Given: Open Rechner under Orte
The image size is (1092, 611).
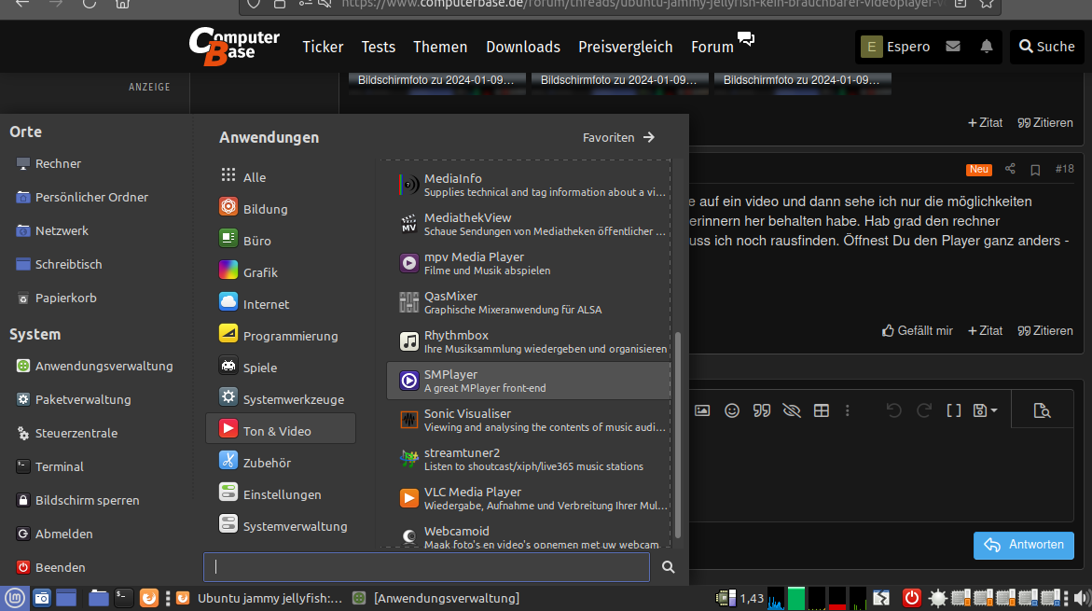Looking at the screenshot, I should [x=48, y=163].
